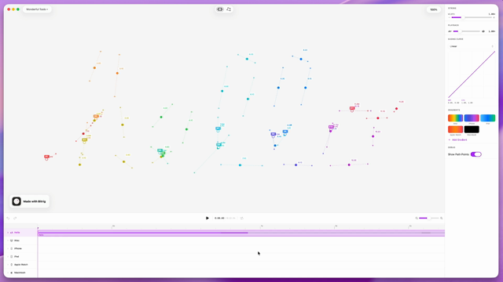Image resolution: width=503 pixels, height=282 pixels.
Task: Expand the Apple Watch layer chevron
Action: [8, 265]
